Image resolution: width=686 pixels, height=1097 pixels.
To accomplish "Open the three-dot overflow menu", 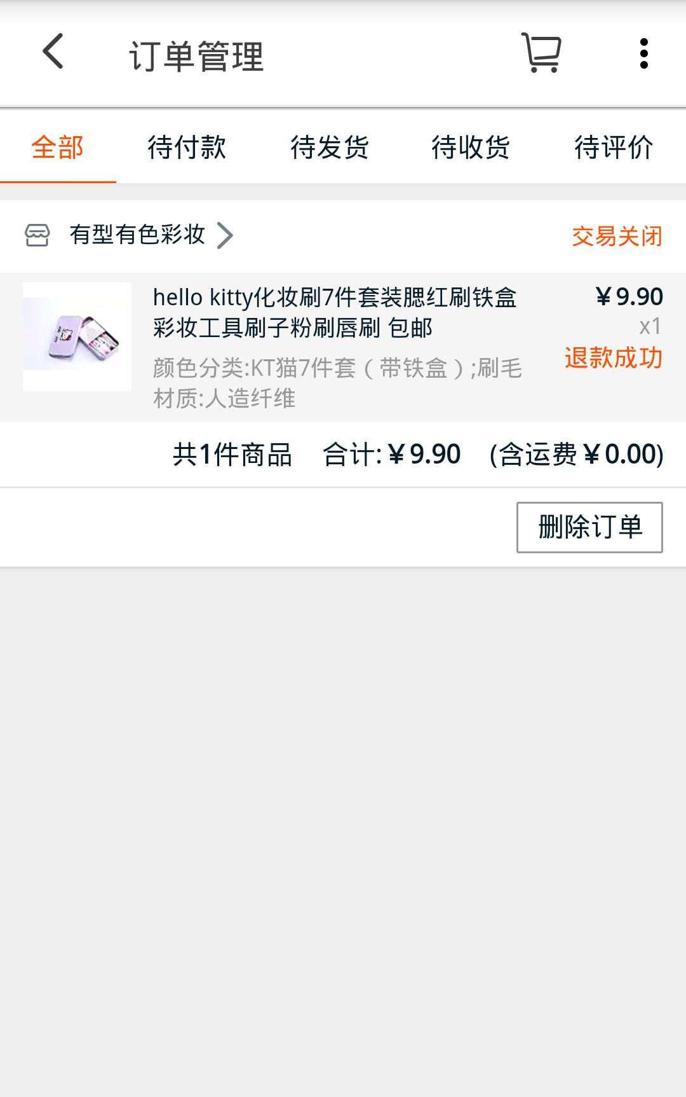I will tap(643, 53).
